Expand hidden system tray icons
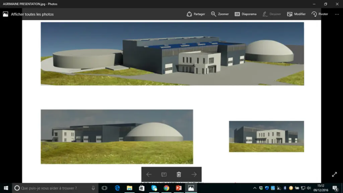 (x=255, y=188)
